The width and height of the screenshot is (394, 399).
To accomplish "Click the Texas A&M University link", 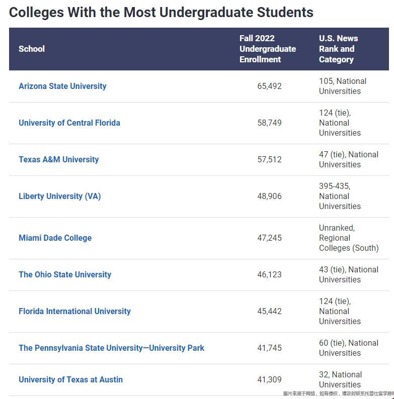I will (x=58, y=159).
